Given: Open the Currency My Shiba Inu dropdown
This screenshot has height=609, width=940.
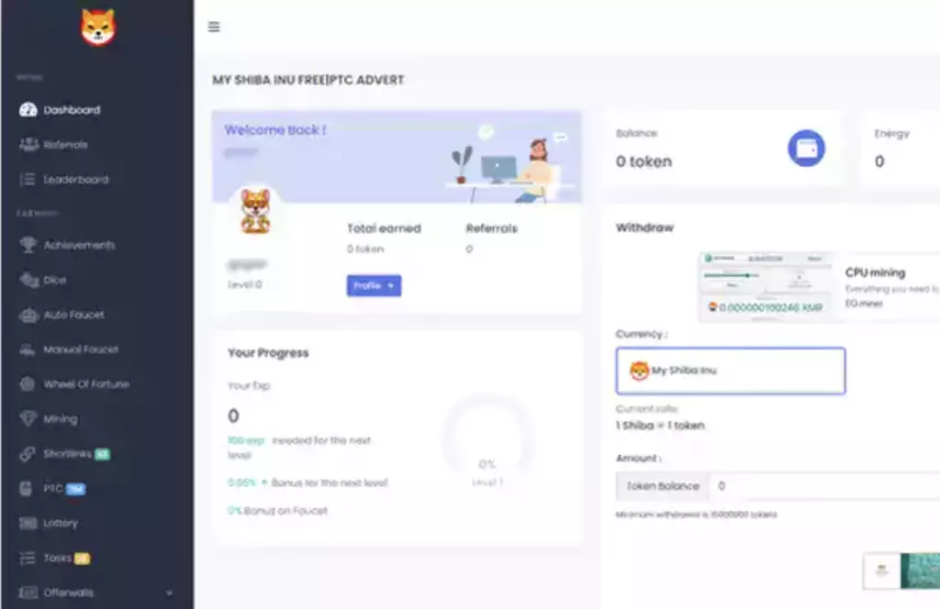Looking at the screenshot, I should [730, 371].
